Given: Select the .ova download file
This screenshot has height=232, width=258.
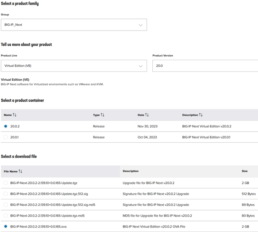Looking at the screenshot, I should pos(6,227).
